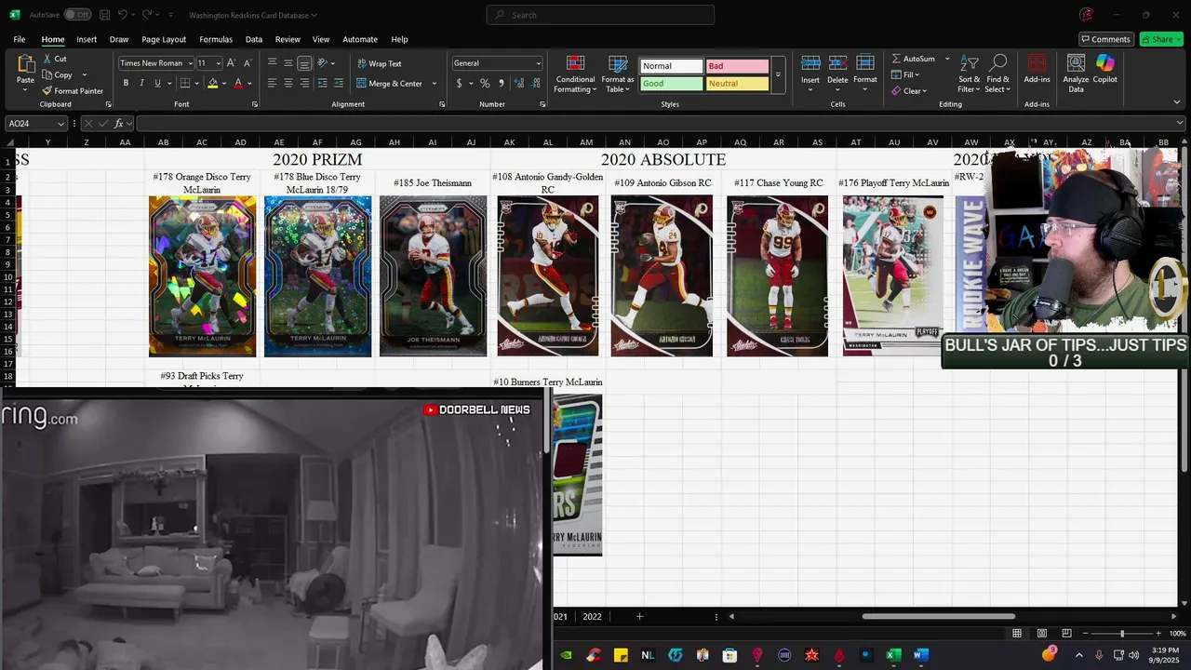Screen dimensions: 1191x670
Task: Switch to the Formulas tab
Action: 216,39
